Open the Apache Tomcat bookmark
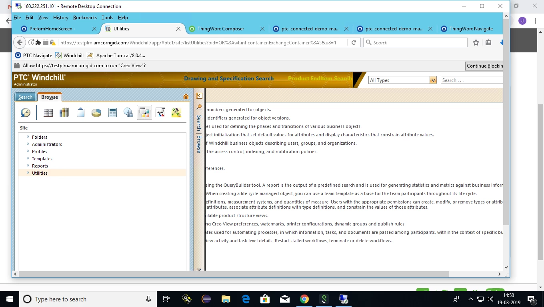The height and width of the screenshot is (307, 544). (116, 55)
